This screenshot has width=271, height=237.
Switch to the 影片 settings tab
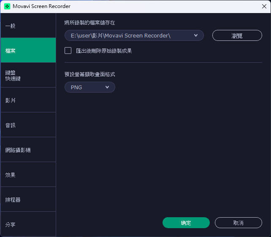click(x=28, y=100)
